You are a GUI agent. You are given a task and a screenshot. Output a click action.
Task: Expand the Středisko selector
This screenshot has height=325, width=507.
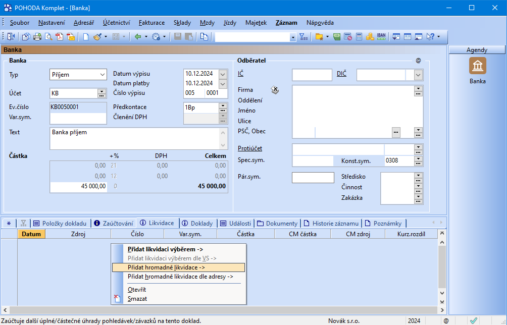click(419, 177)
